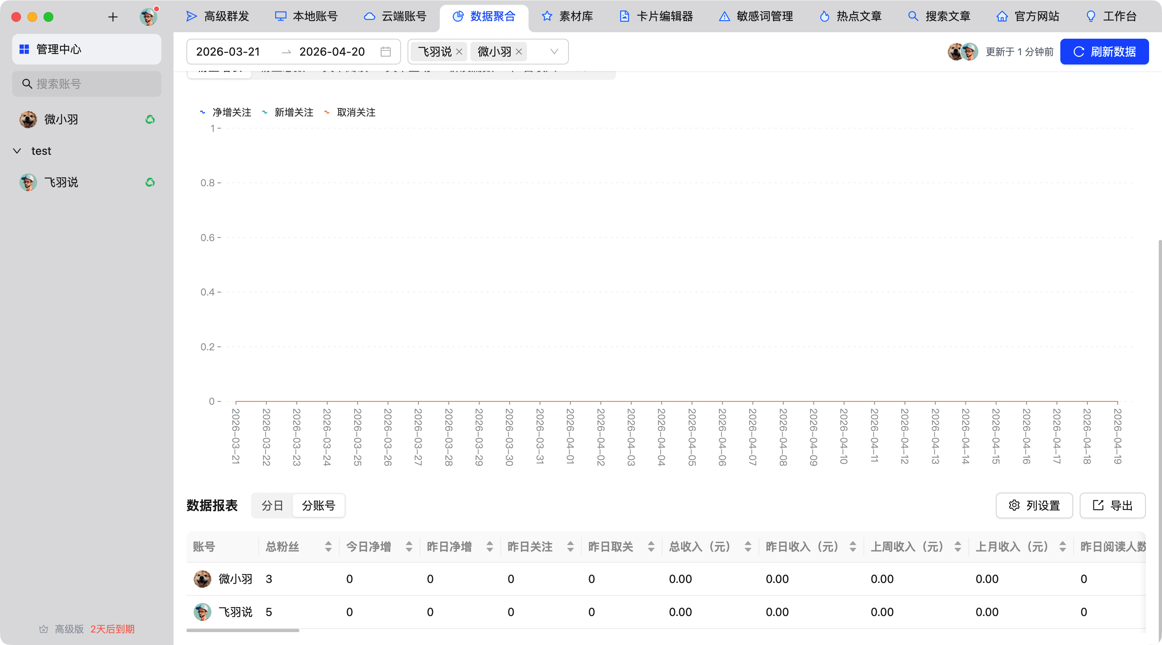Open 列设置 column settings
The image size is (1162, 645).
(1034, 506)
